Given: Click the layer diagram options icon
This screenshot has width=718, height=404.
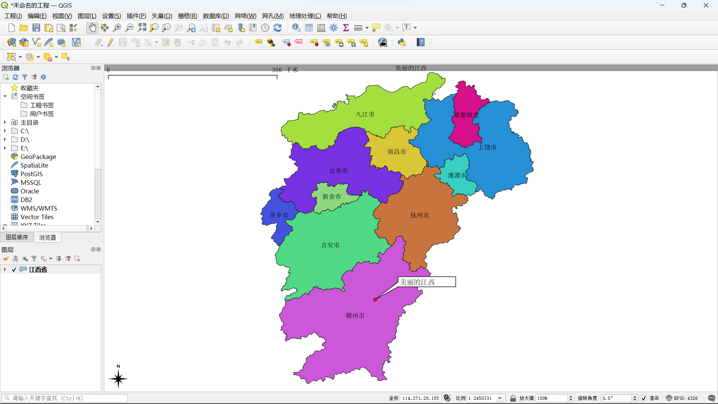Looking at the screenshot, I should (x=271, y=42).
